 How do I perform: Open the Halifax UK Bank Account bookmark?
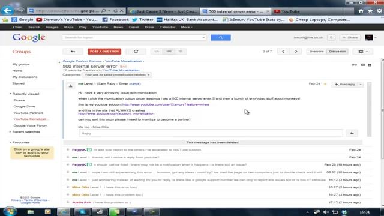[x=187, y=20]
